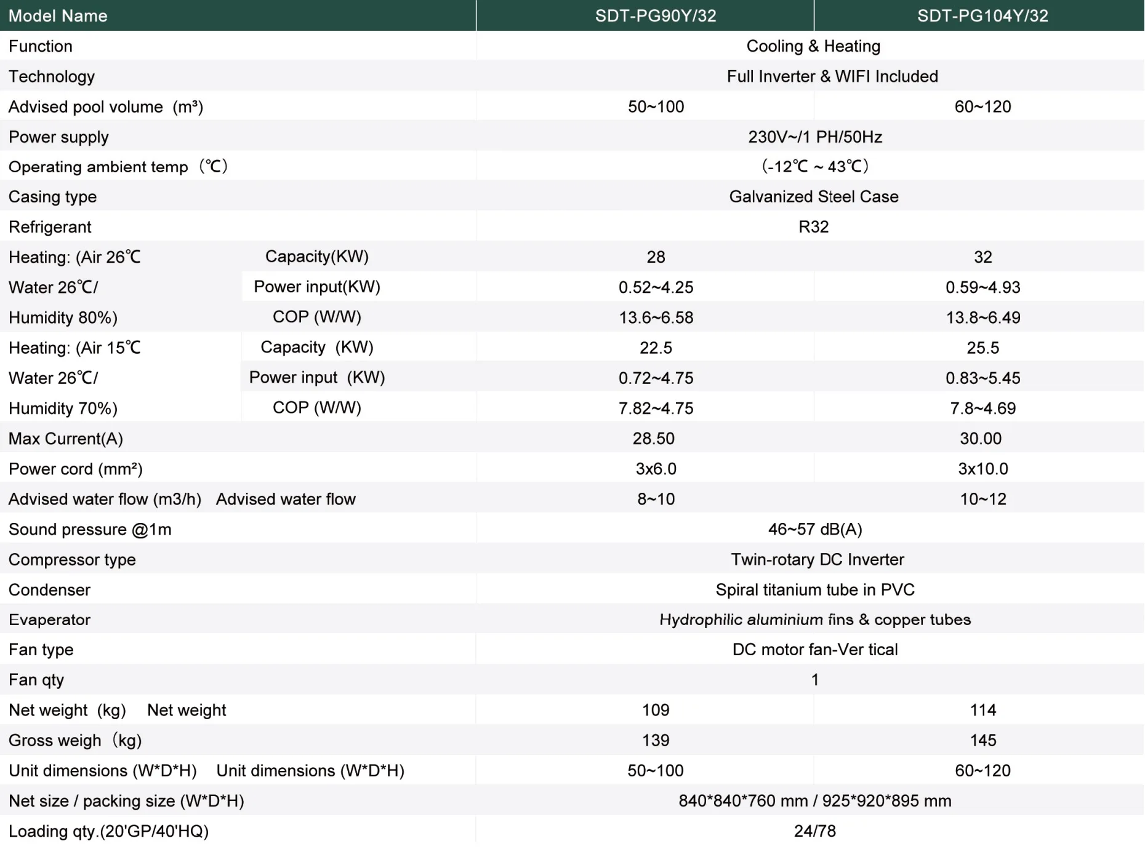Select power input value 0.59~4.93
Viewport: 1145px width, 849px height.
[982, 287]
